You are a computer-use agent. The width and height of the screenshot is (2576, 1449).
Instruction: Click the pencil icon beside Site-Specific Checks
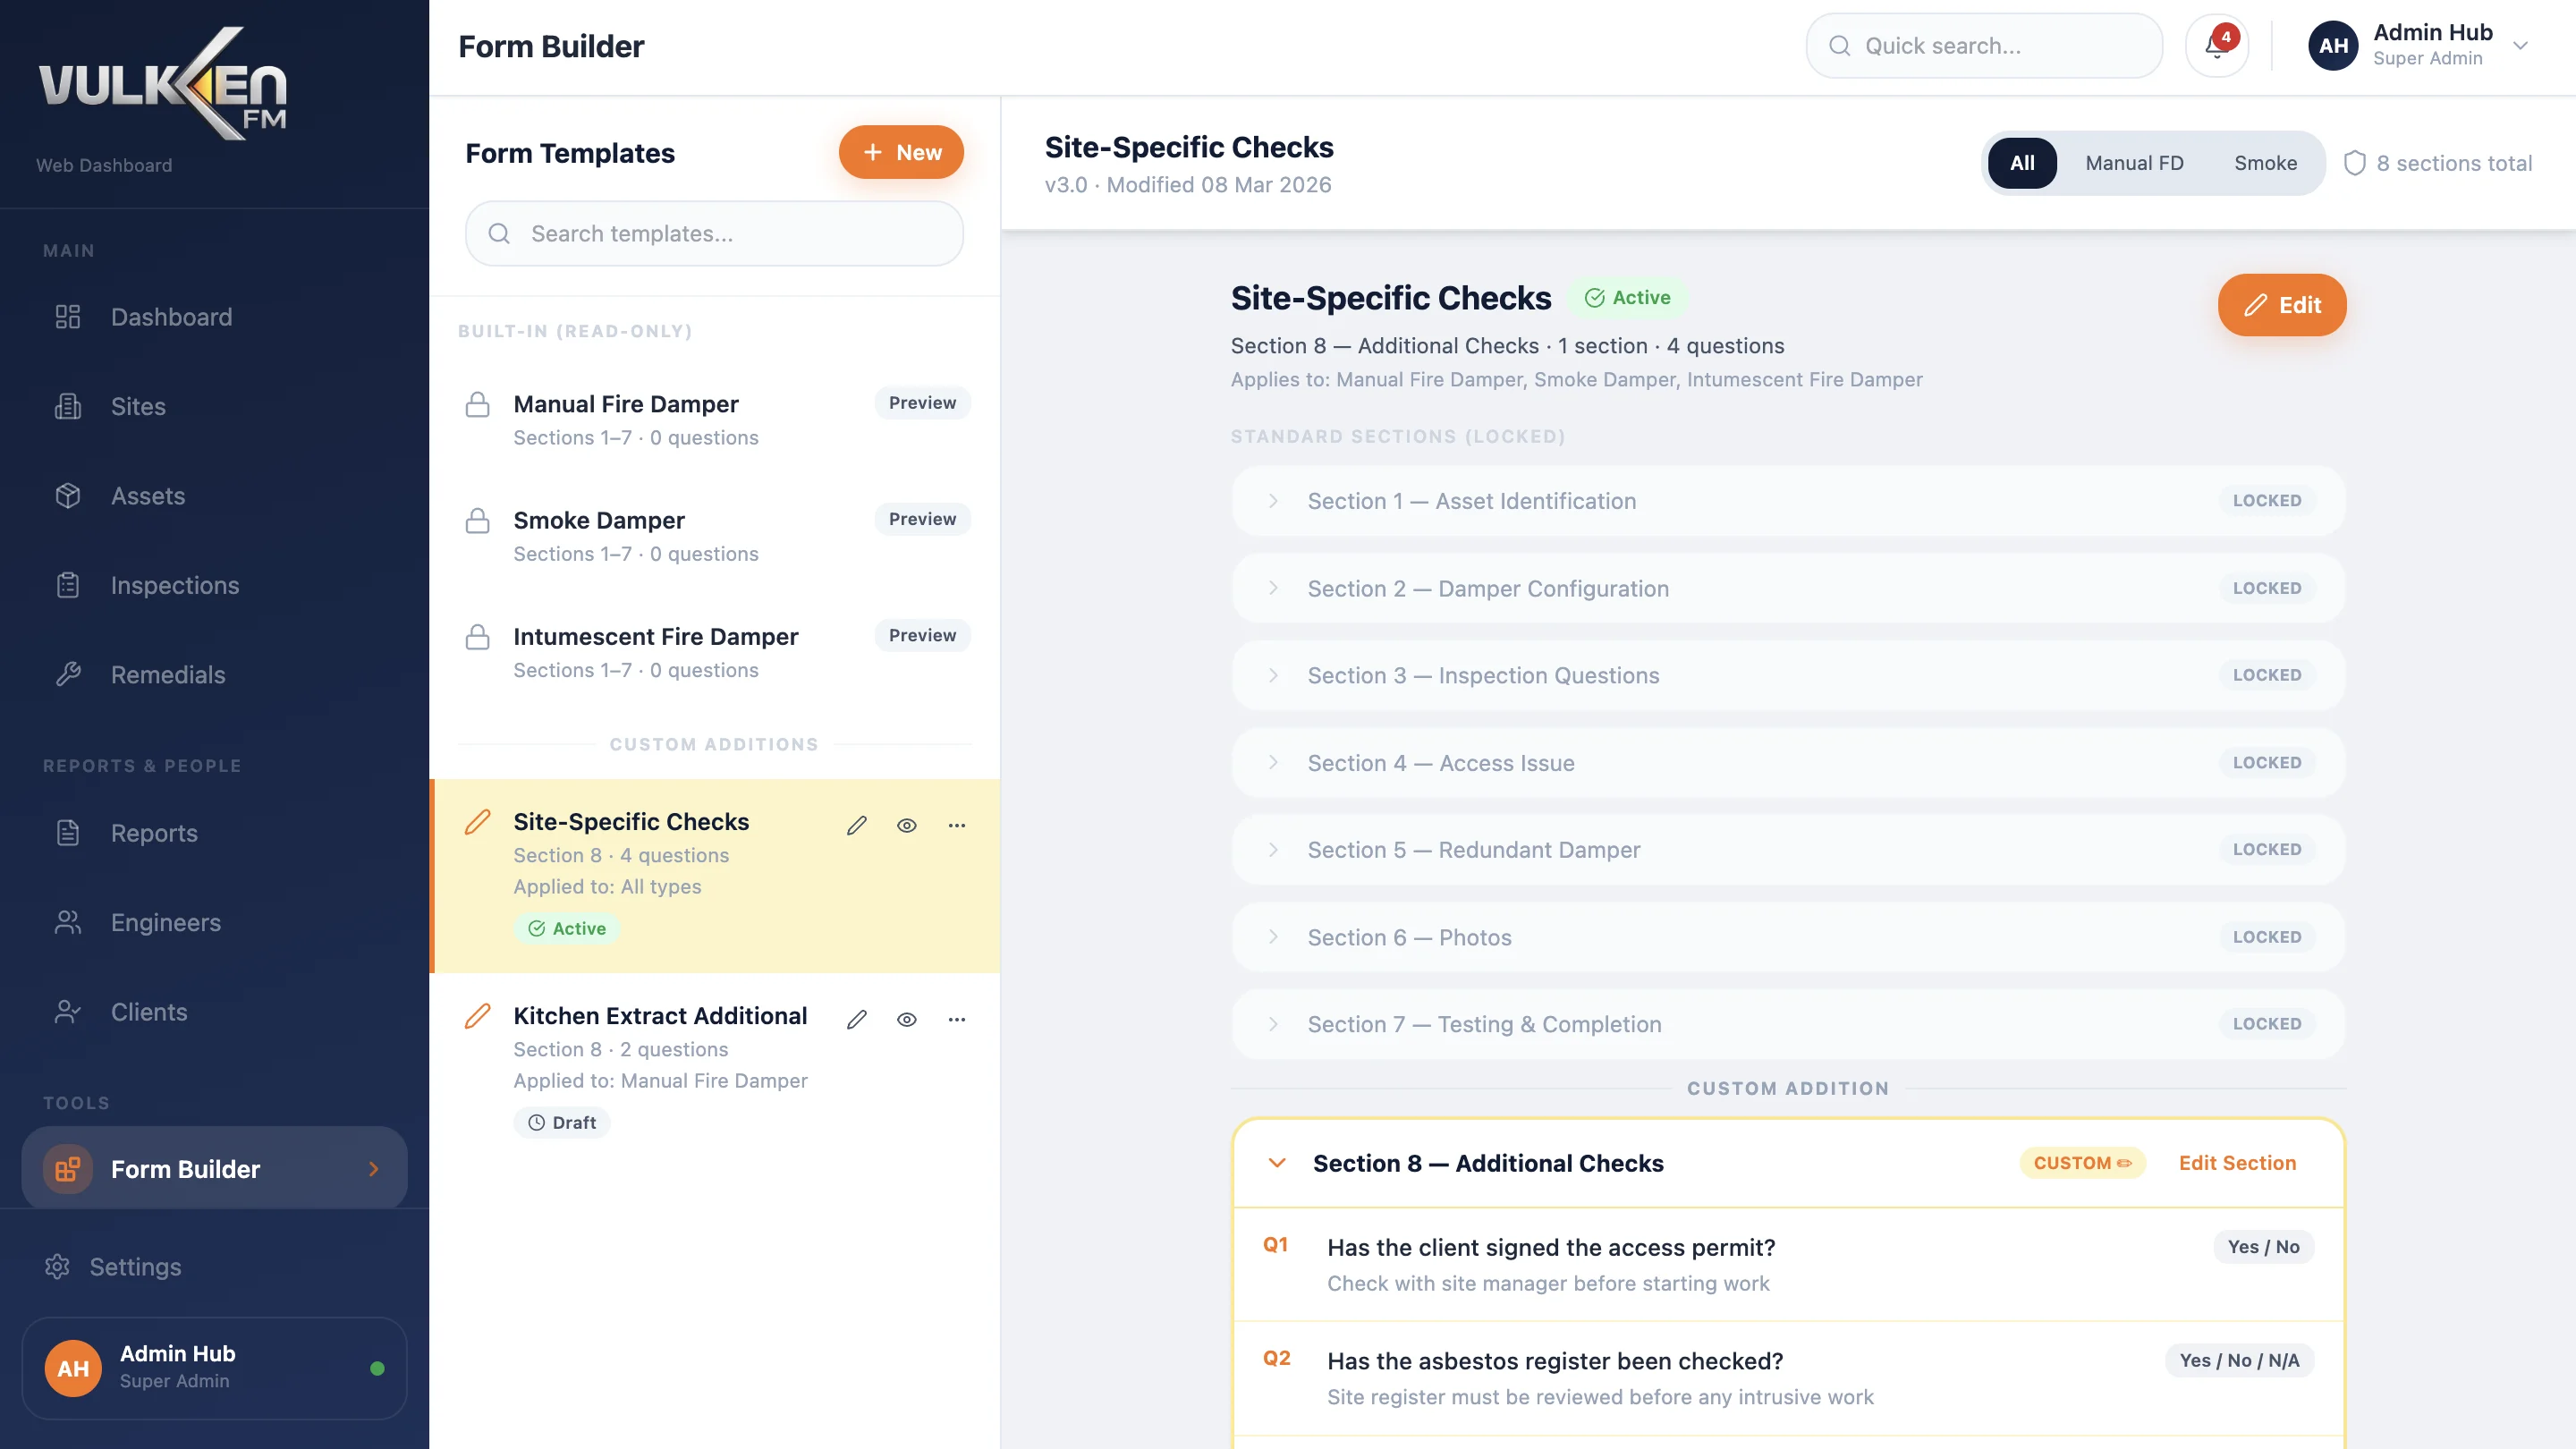[856, 824]
